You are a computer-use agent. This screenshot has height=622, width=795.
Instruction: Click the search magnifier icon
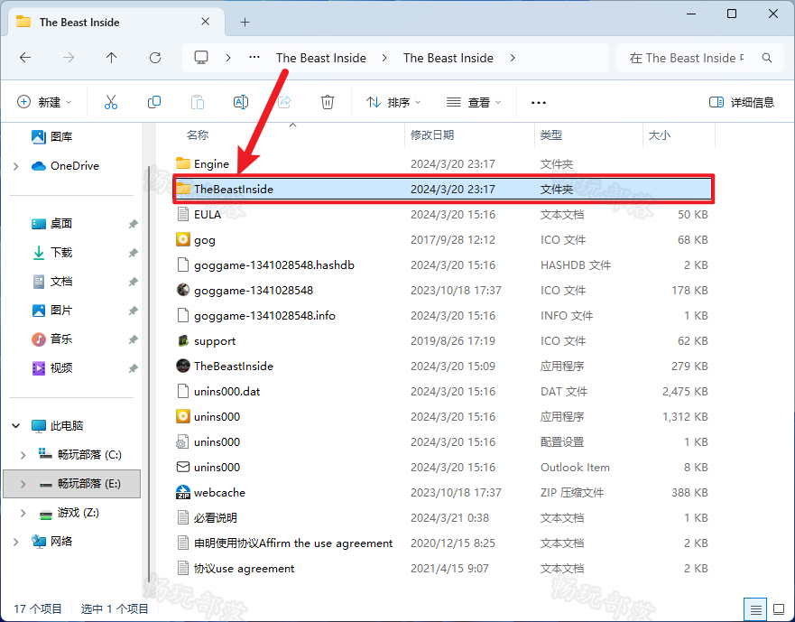[x=767, y=58]
